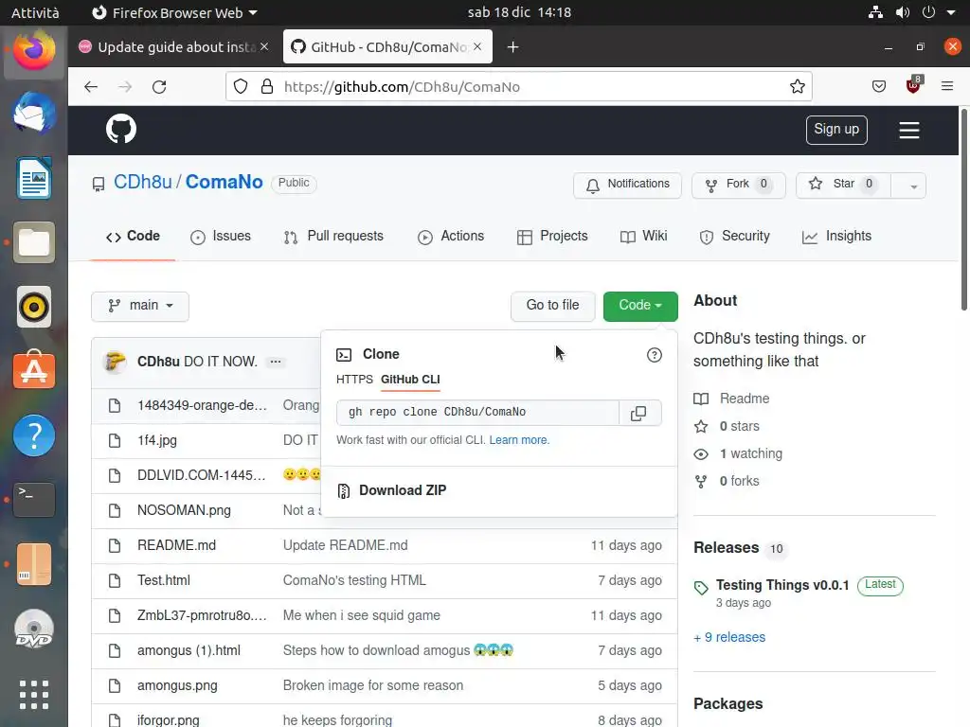Open the archive manager dock icon
Image resolution: width=970 pixels, height=727 pixels.
[34, 564]
